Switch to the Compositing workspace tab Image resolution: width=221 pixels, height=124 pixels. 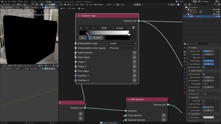point(57,2)
